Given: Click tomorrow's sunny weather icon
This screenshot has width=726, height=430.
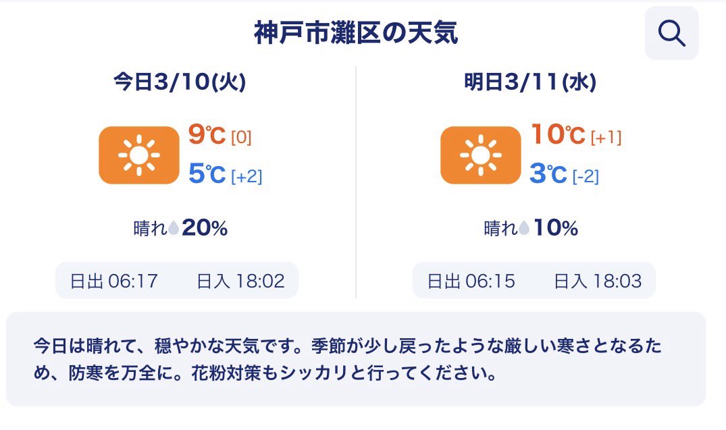Looking at the screenshot, I should [x=480, y=155].
